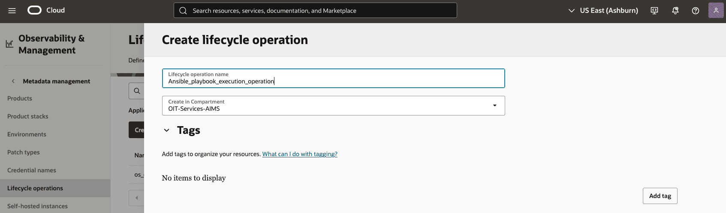This screenshot has height=213, width=726.
Task: Click the Observability & Management heading
Action: 51,44
